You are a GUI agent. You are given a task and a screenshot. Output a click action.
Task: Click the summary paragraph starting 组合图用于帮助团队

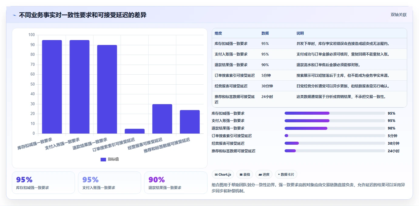[308, 188]
